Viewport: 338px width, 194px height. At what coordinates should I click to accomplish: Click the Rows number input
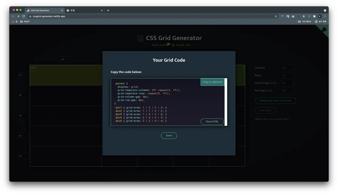(x=288, y=75)
